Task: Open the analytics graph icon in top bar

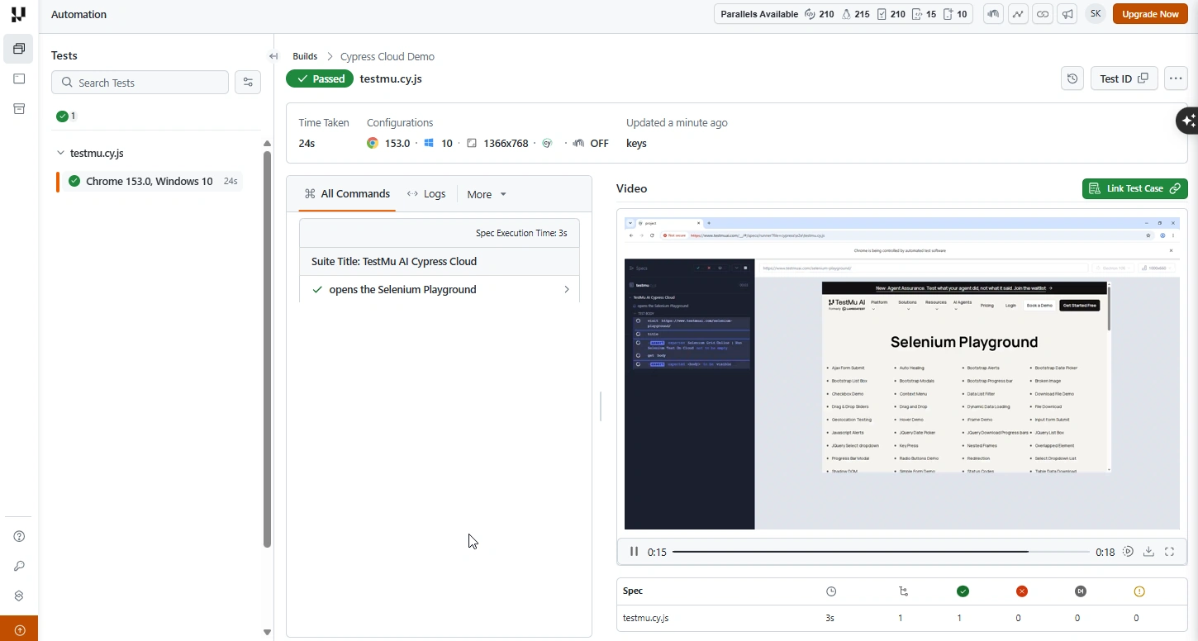Action: coord(1018,14)
